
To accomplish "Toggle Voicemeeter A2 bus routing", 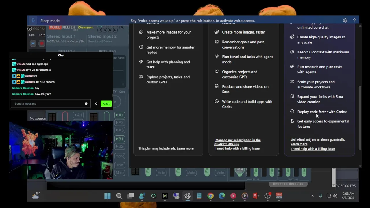I will point(120,122).
